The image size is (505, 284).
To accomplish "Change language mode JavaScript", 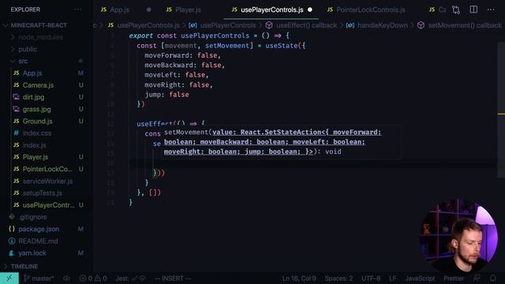I will click(420, 278).
